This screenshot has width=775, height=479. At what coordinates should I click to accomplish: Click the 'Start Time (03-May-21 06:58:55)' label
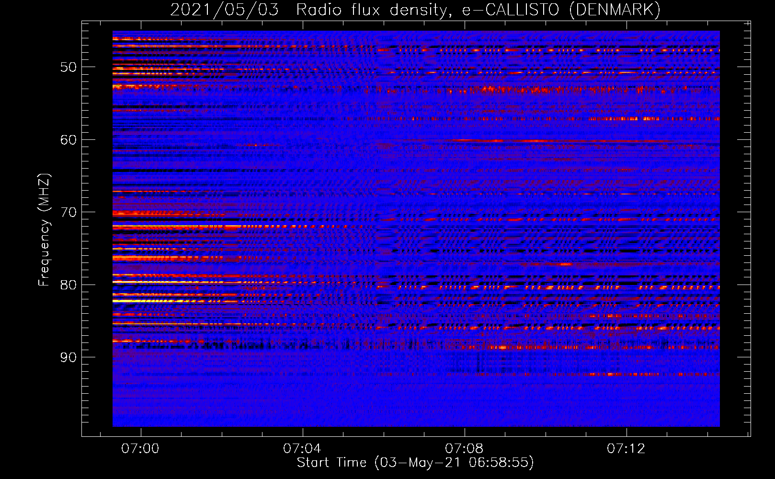point(415,463)
